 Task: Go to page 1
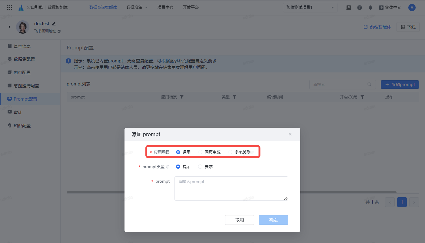[x=402, y=202]
